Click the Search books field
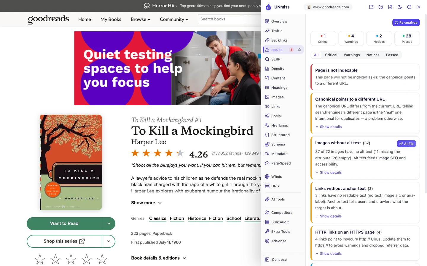The width and height of the screenshot is (427, 266). pos(230,19)
